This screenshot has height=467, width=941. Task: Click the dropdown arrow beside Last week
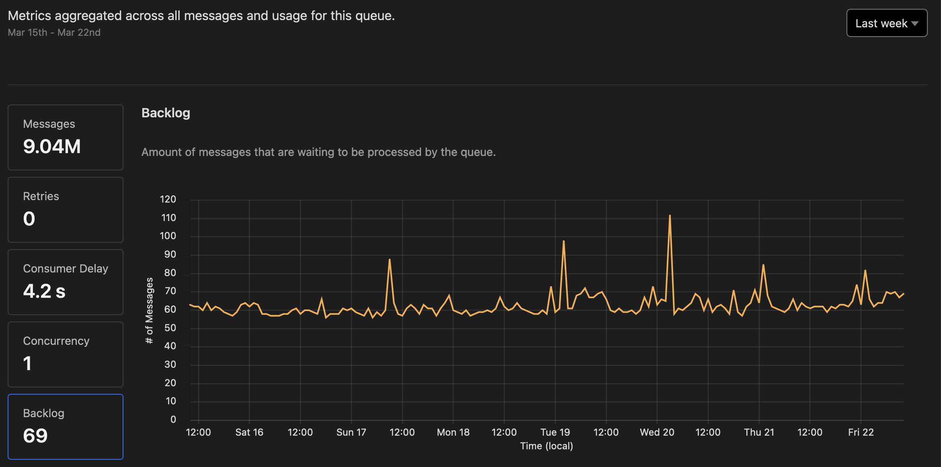click(x=915, y=24)
